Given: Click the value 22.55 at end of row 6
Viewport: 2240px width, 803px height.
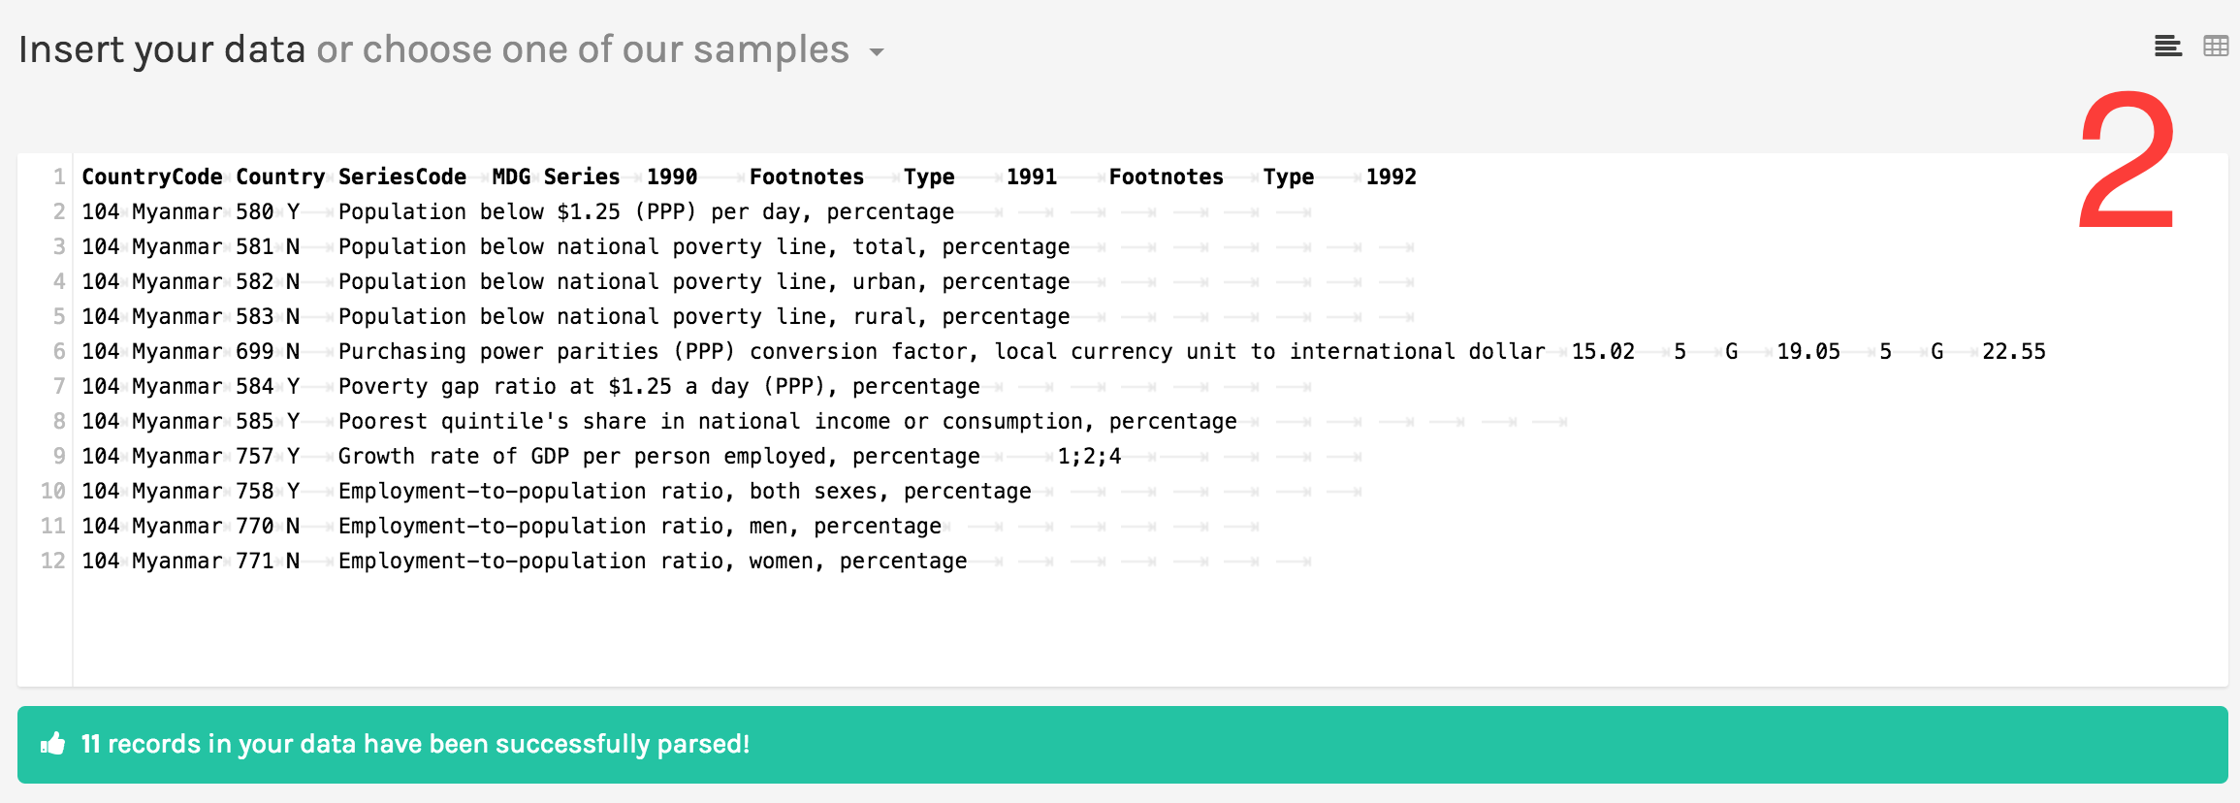Looking at the screenshot, I should click(2013, 351).
